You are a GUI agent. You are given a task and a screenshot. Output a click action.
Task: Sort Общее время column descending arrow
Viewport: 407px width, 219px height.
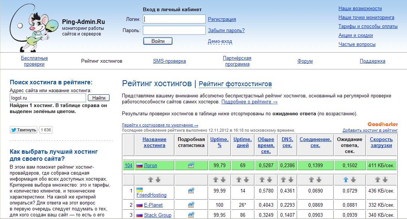pos(269,179)
